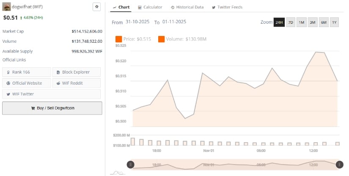Toggle the Price series legend swatch
The height and width of the screenshot is (176, 349).
(x=118, y=39)
